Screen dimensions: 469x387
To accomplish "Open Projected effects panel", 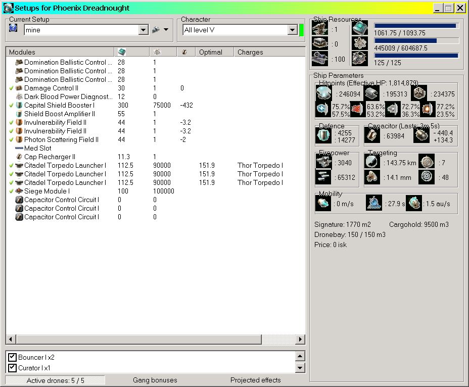I will click(255, 380).
